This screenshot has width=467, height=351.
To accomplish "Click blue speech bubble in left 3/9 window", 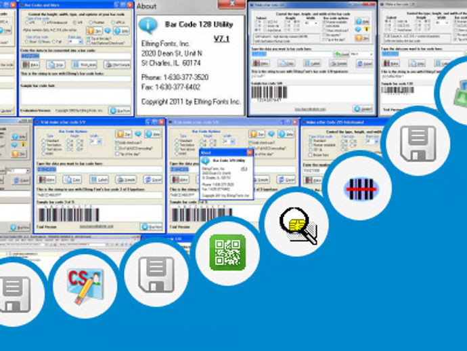I will pyautogui.click(x=138, y=134).
